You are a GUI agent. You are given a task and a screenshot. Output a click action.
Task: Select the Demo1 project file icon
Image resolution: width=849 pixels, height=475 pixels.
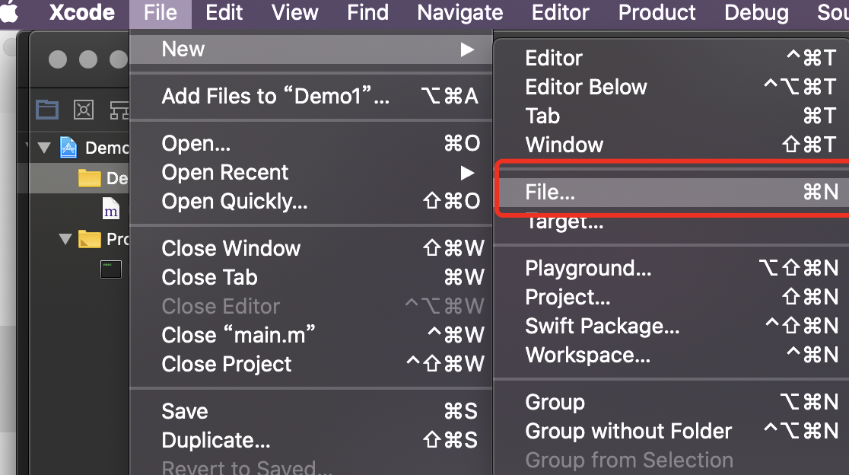pos(68,148)
